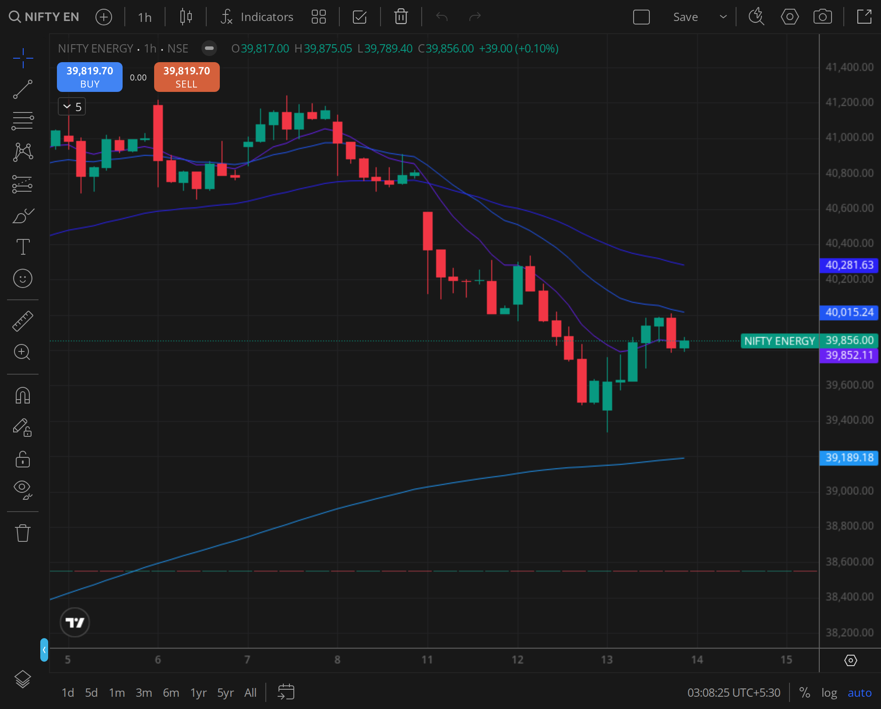Viewport: 881px width, 709px height.
Task: Select the Text tool
Action: (23, 247)
